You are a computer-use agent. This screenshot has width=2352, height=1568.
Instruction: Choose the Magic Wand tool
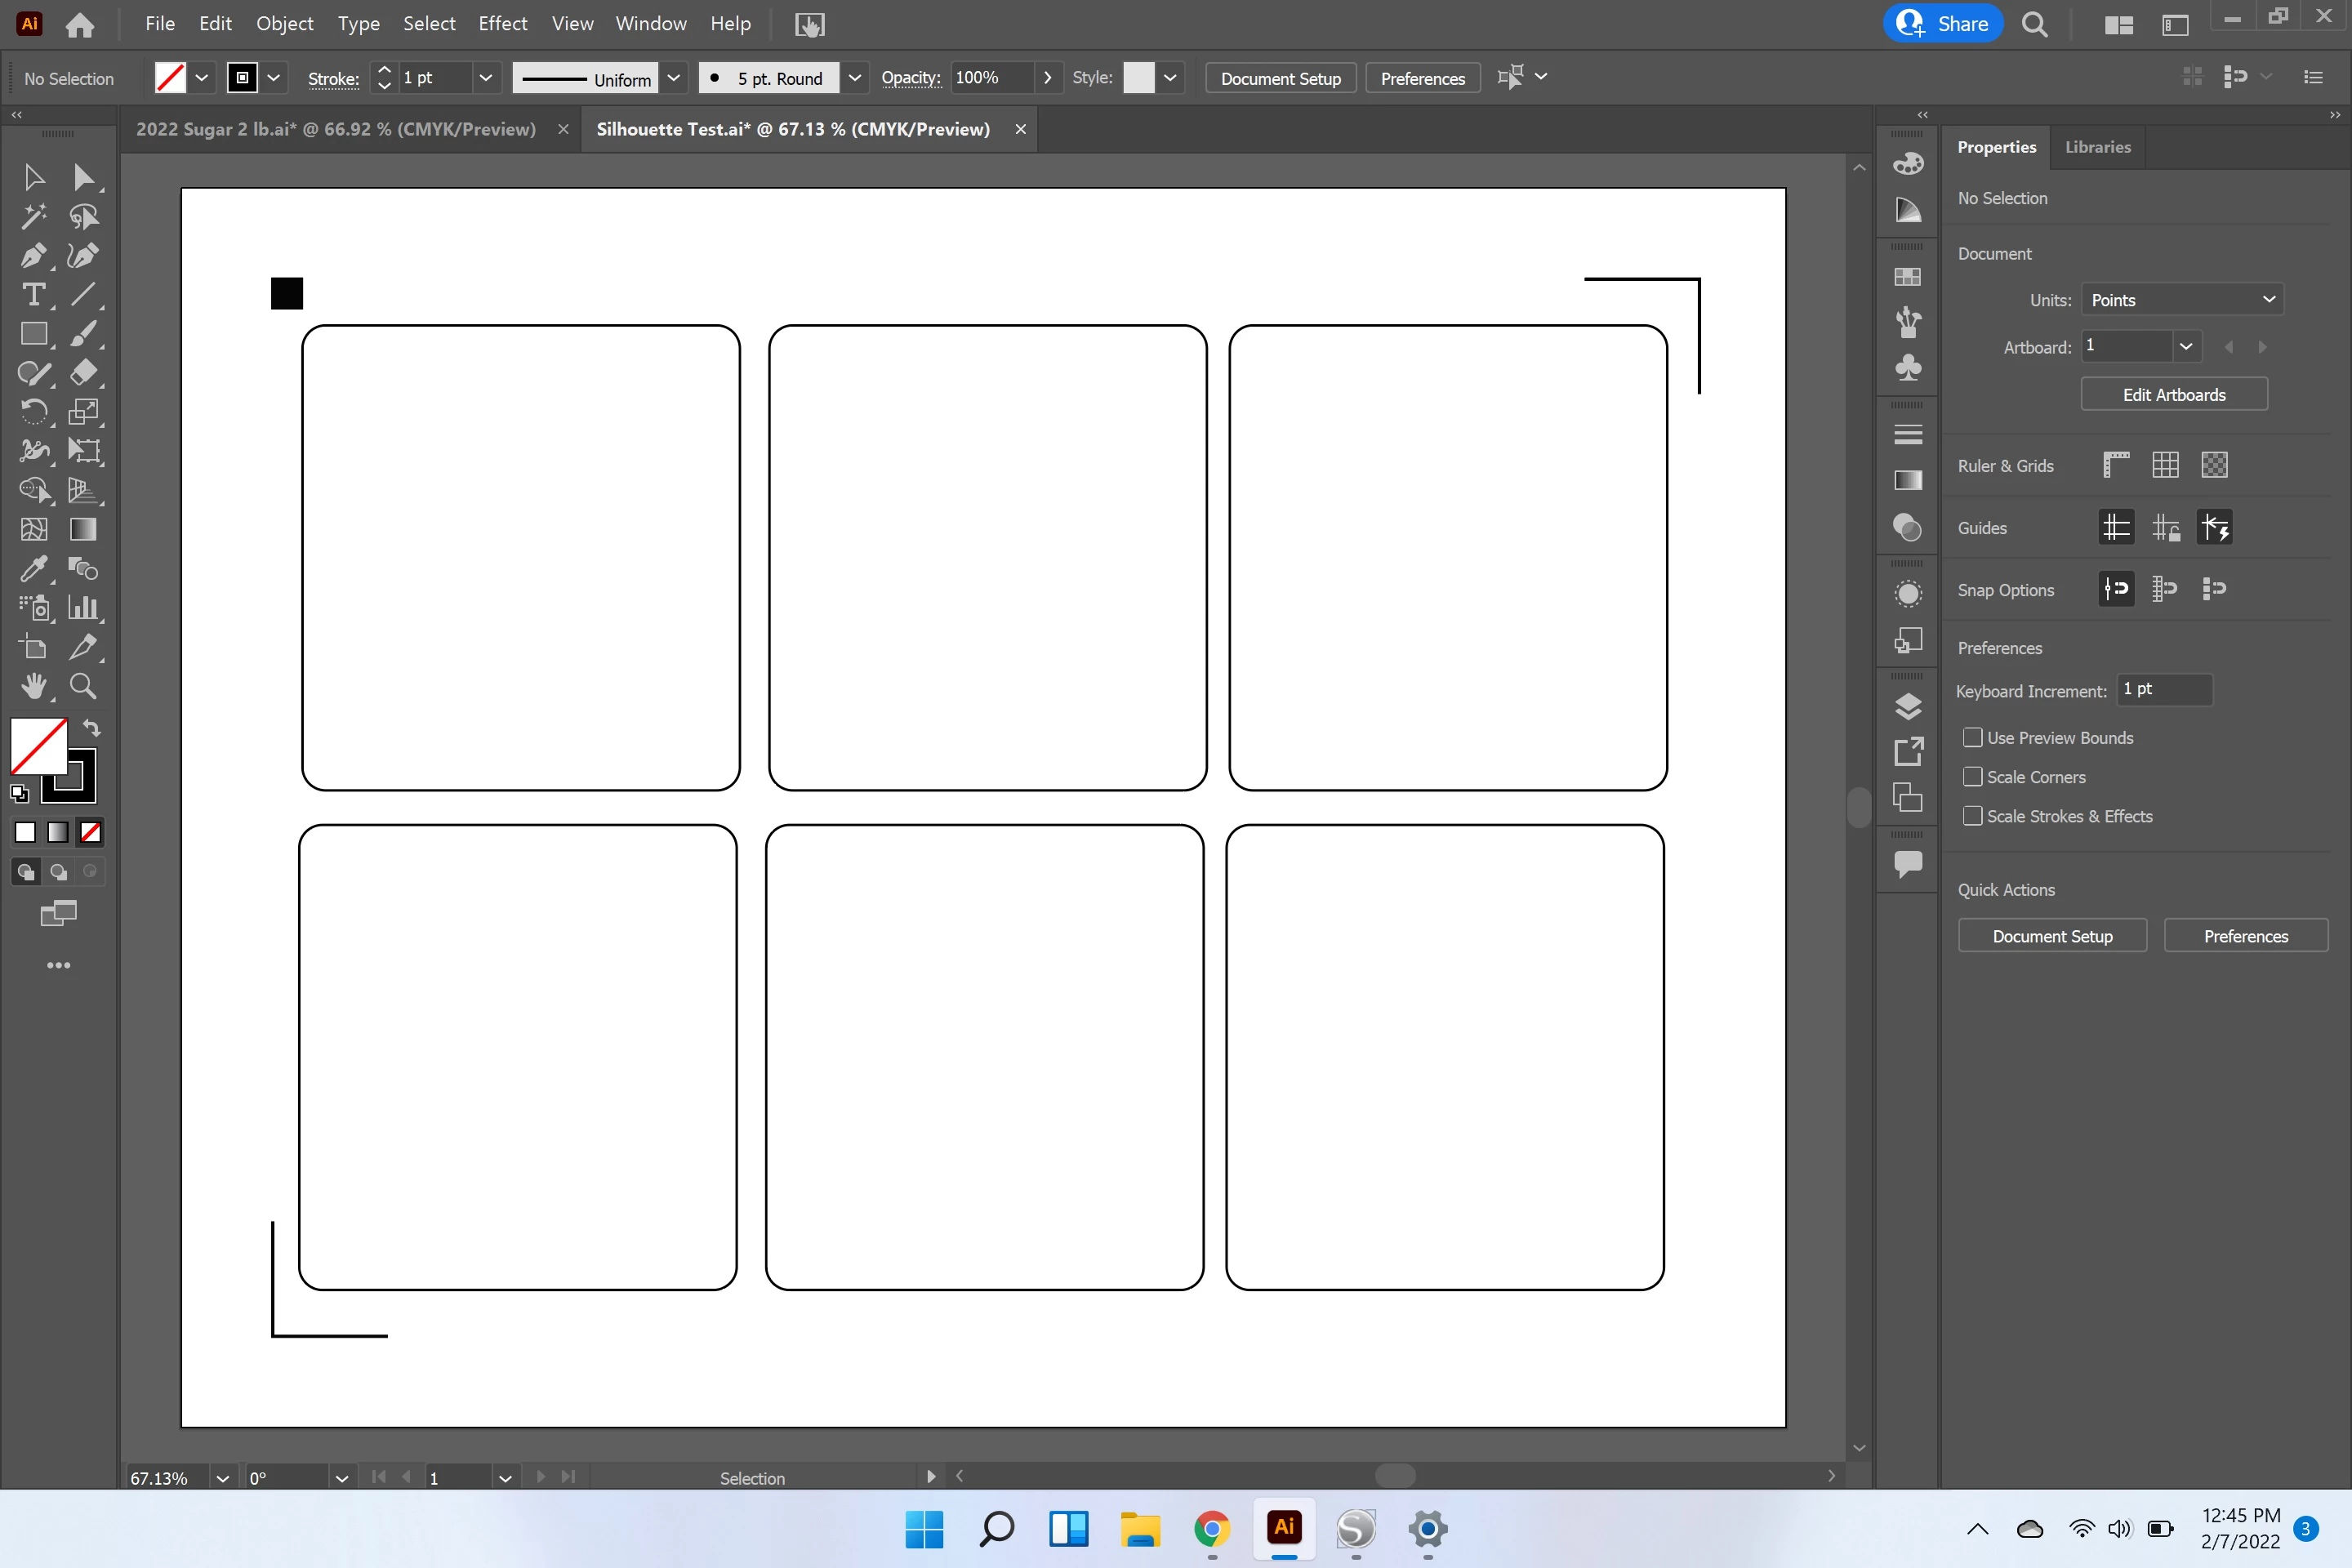pyautogui.click(x=33, y=216)
